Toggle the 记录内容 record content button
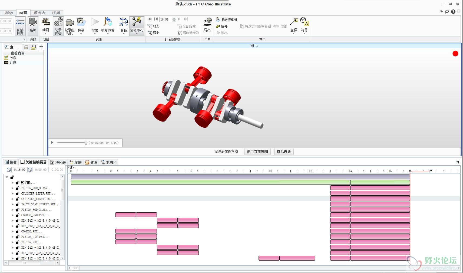The height and width of the screenshot is (273, 463). 58,26
